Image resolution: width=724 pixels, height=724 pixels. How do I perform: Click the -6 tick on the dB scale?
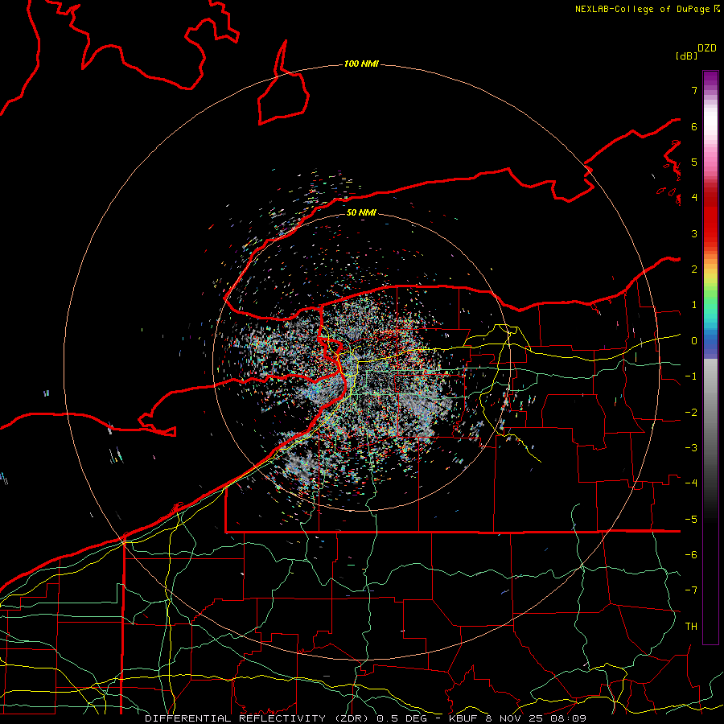tap(691, 555)
